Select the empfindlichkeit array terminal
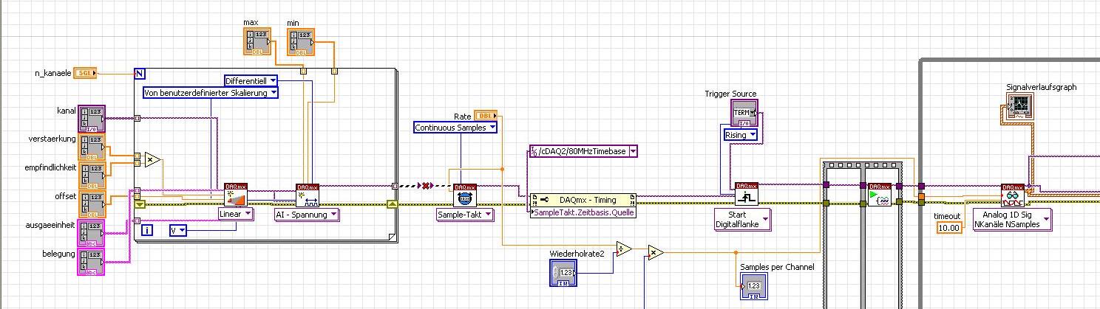Screen dimensions: 1100x309 coord(92,177)
